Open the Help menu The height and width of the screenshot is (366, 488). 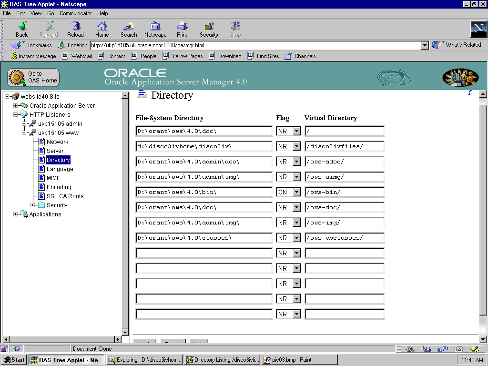pos(102,13)
